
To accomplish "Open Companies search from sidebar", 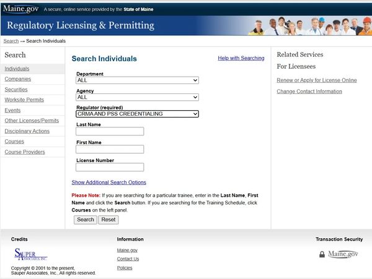I will coord(18,79).
